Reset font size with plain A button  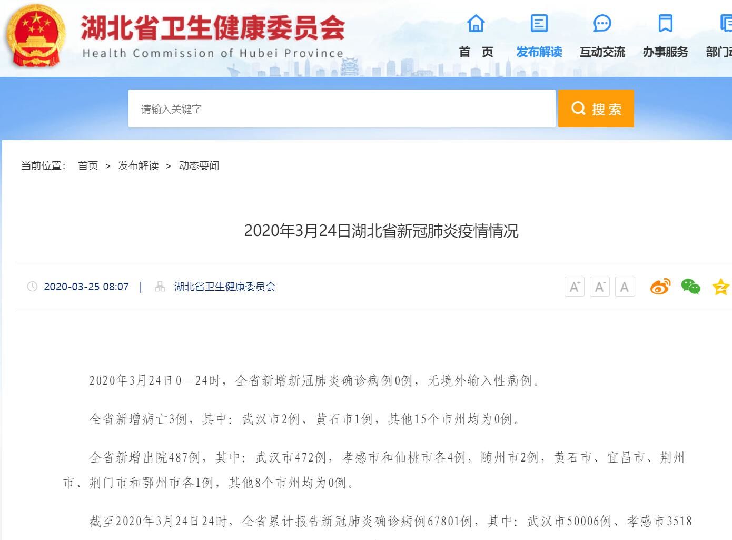pos(625,287)
